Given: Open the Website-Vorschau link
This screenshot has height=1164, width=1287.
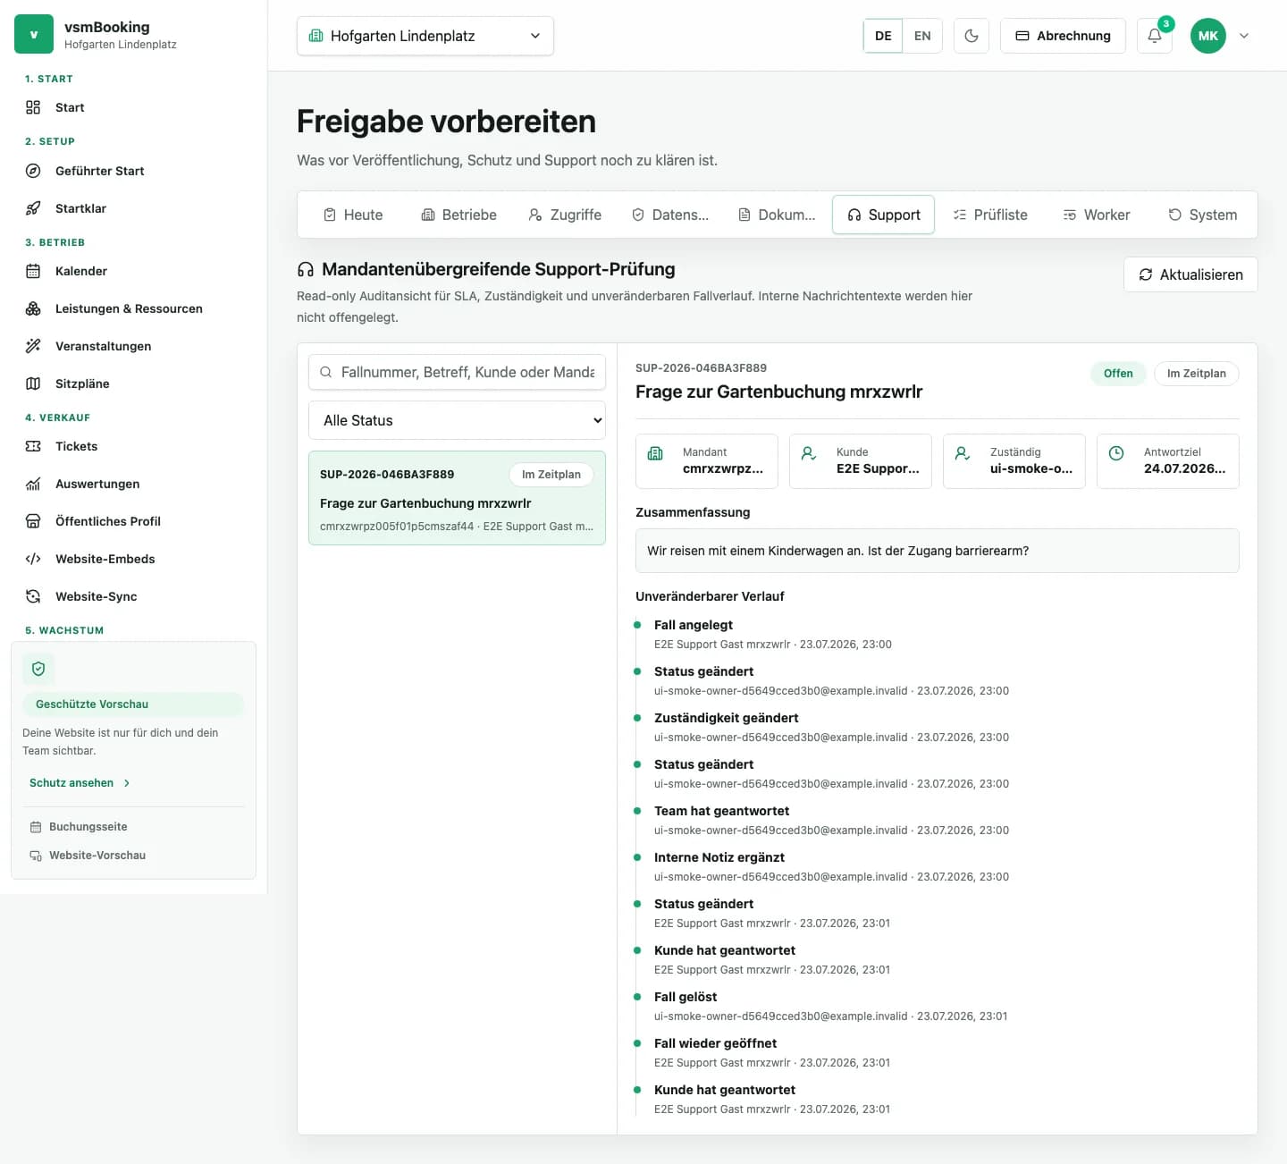Looking at the screenshot, I should tap(88, 856).
